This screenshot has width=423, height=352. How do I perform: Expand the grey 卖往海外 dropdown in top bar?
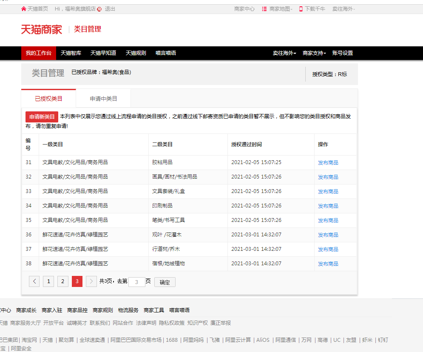[x=344, y=9]
